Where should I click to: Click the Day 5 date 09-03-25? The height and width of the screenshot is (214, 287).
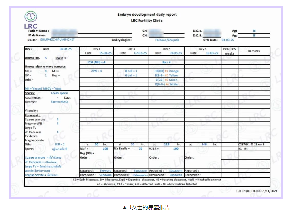[176, 53]
